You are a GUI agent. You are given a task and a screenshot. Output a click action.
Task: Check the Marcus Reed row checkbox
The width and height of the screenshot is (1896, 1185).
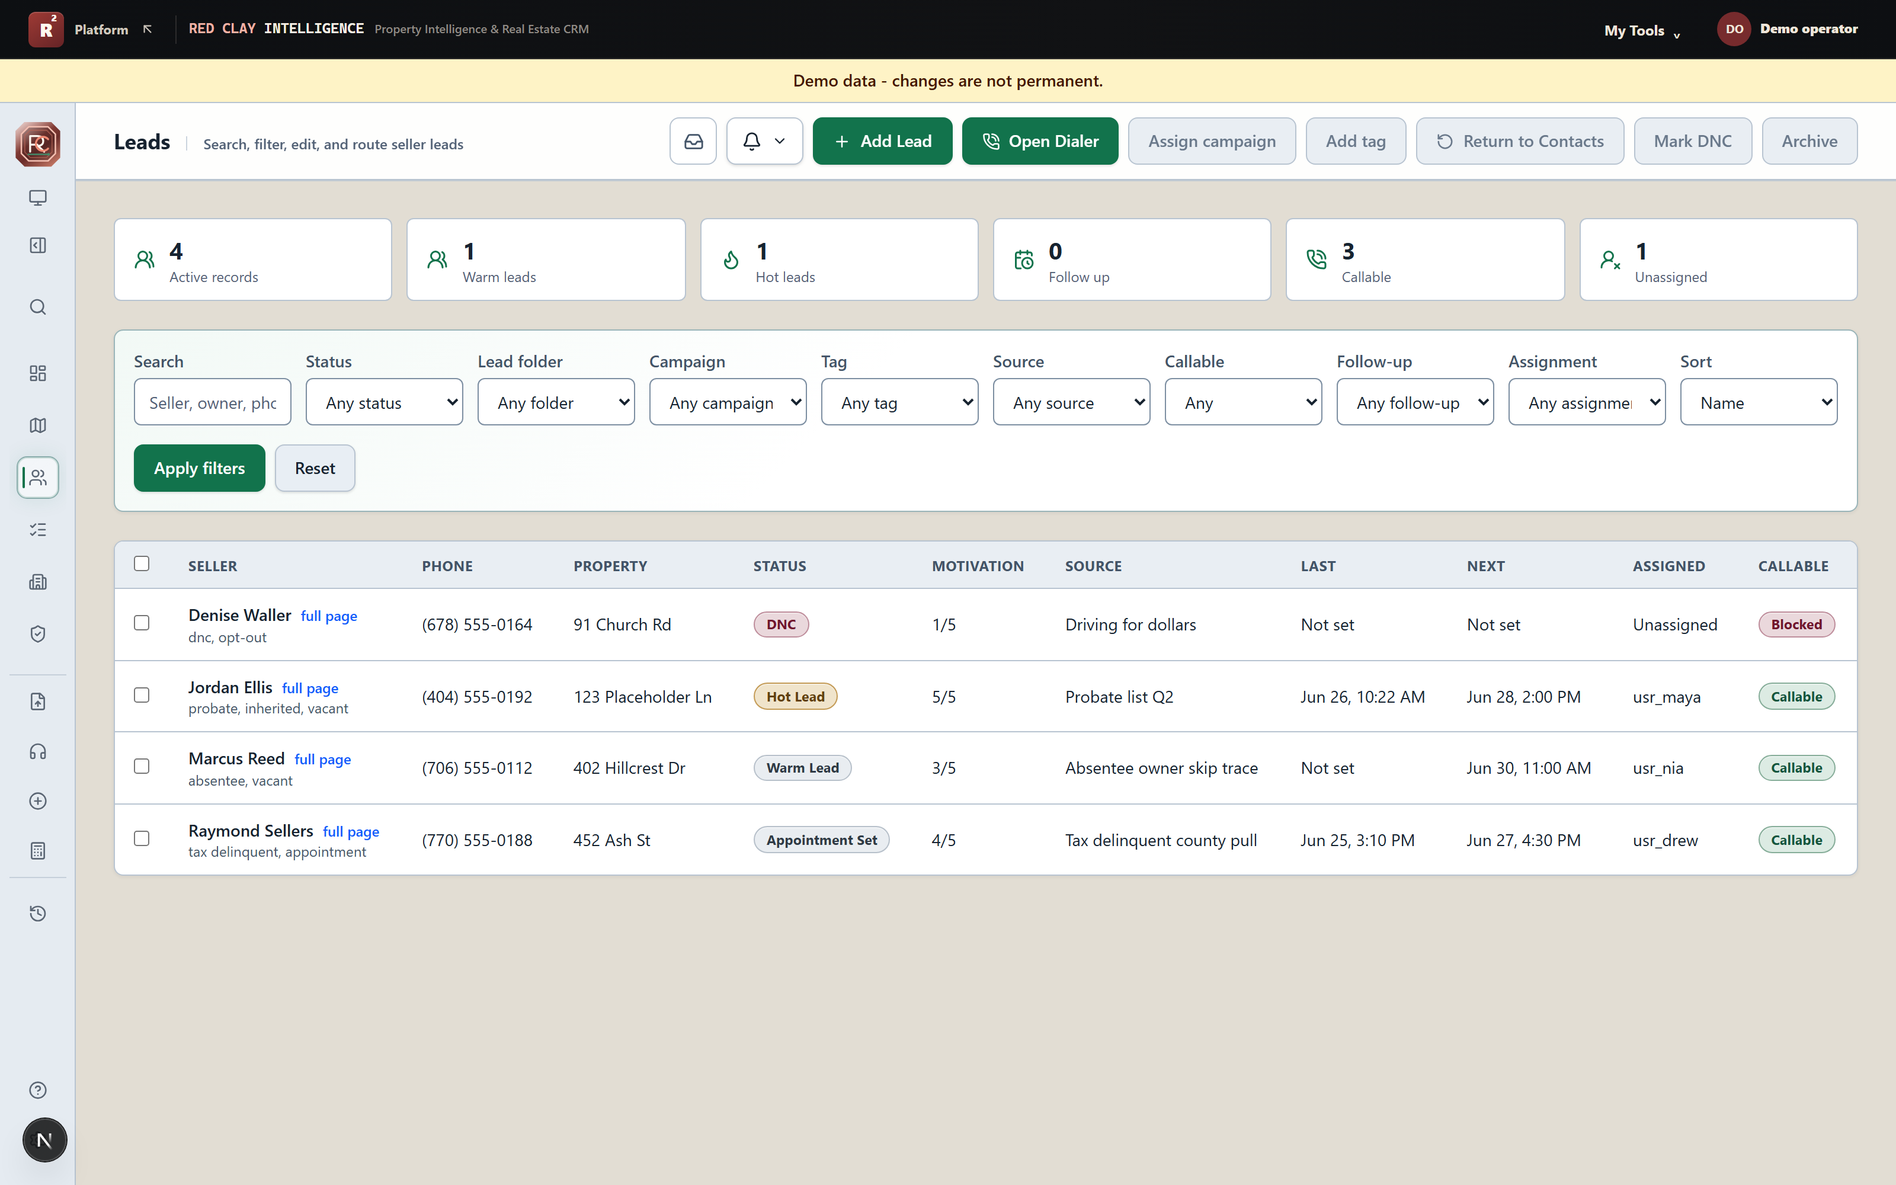142,767
